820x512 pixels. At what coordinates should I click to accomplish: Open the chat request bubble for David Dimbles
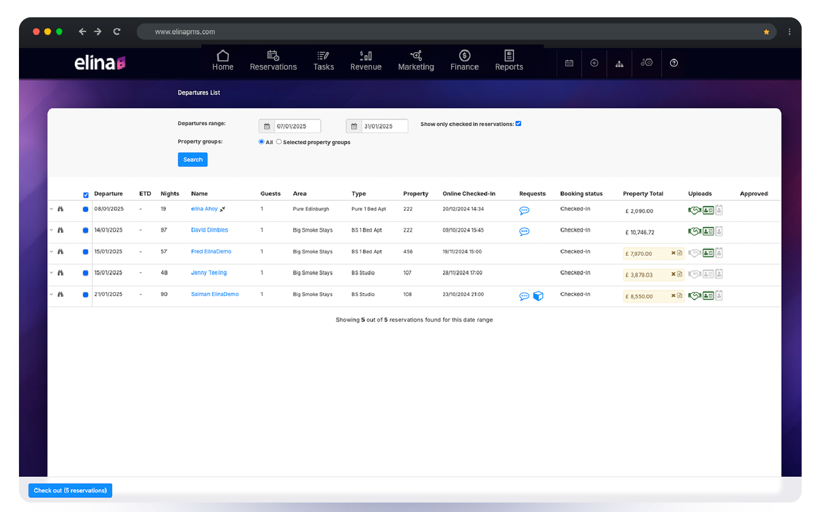click(x=524, y=231)
